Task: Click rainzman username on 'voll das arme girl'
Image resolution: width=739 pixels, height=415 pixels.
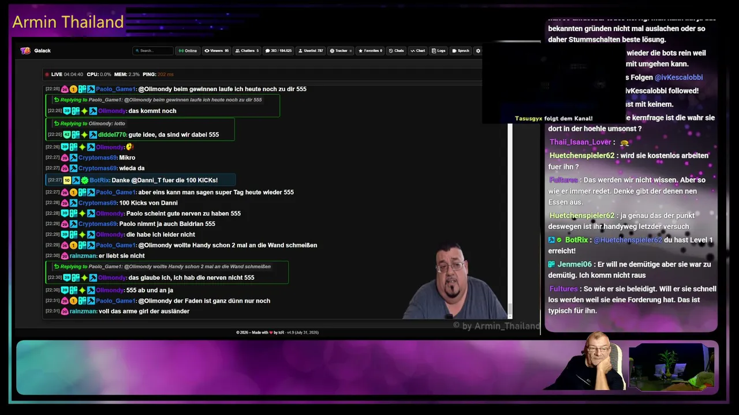Action: tap(83, 311)
